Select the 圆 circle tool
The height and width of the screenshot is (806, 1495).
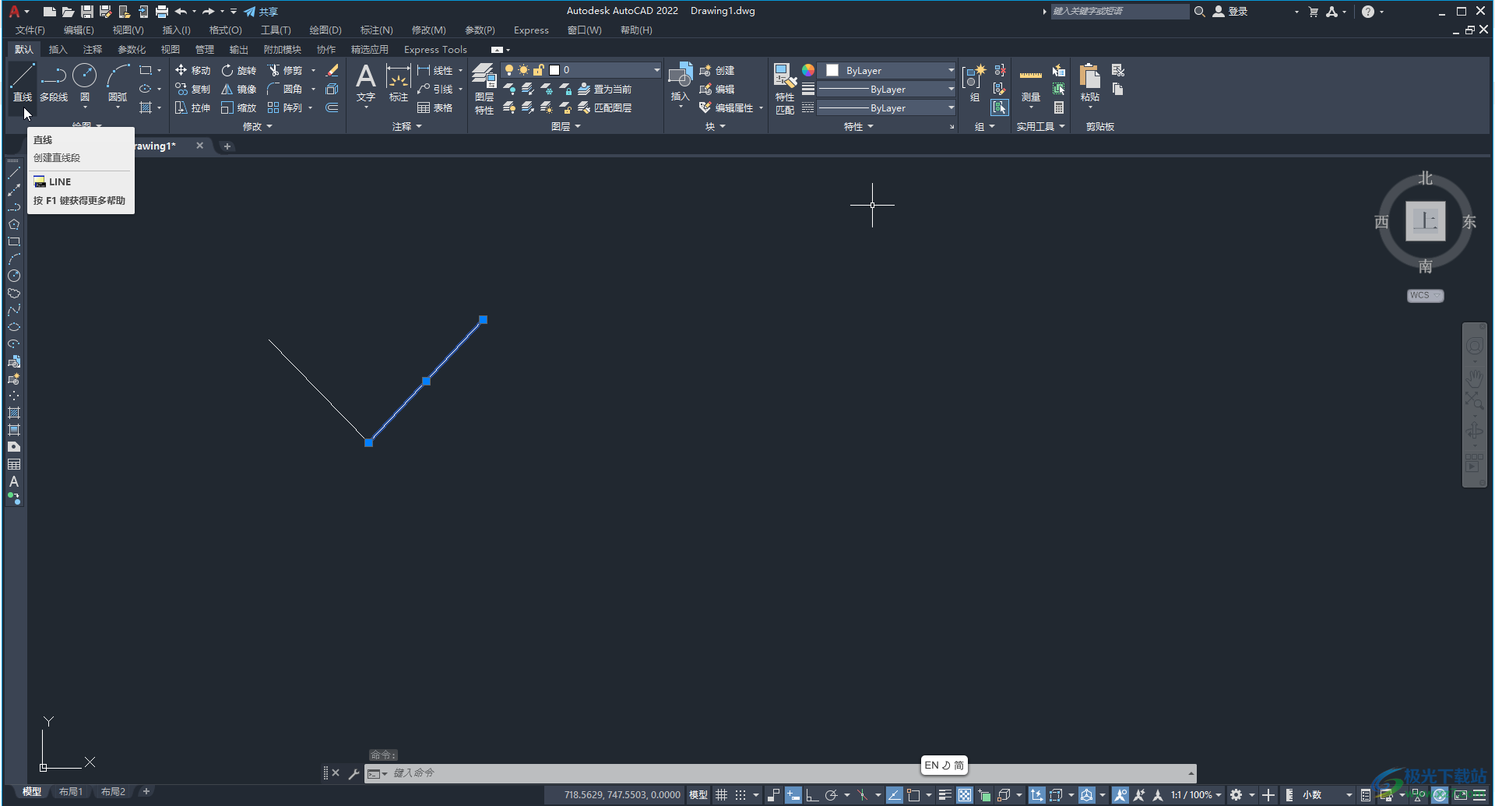(84, 83)
